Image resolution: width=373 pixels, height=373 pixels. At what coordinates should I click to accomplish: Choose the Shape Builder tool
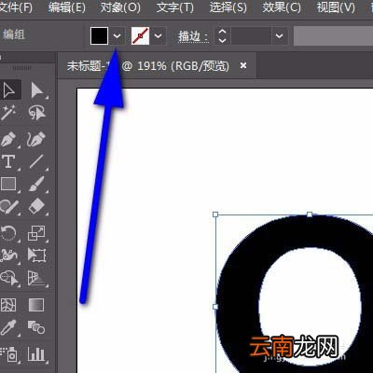coord(8,278)
